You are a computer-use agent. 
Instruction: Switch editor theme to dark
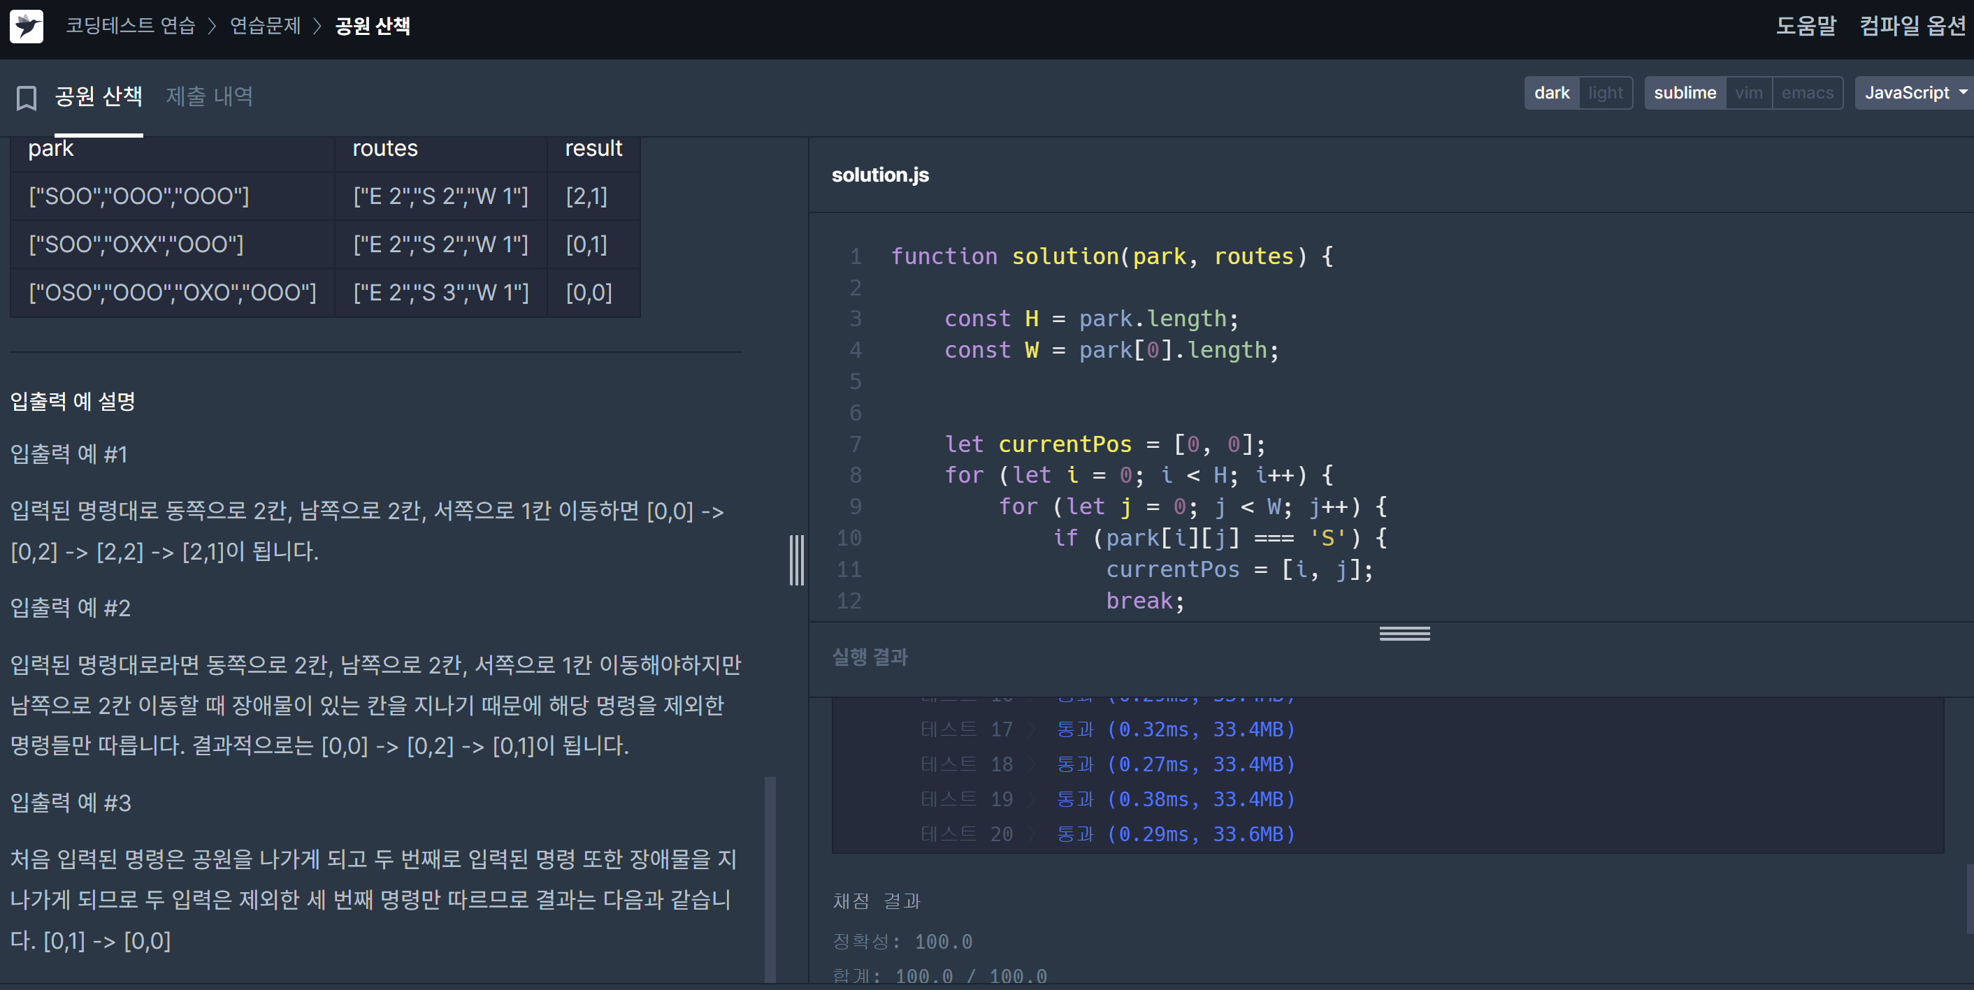click(x=1551, y=93)
